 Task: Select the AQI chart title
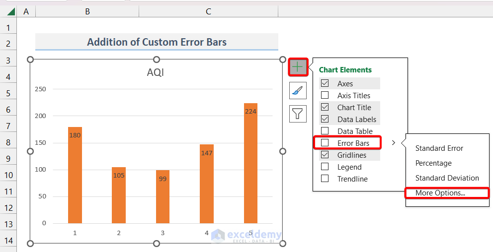point(156,72)
